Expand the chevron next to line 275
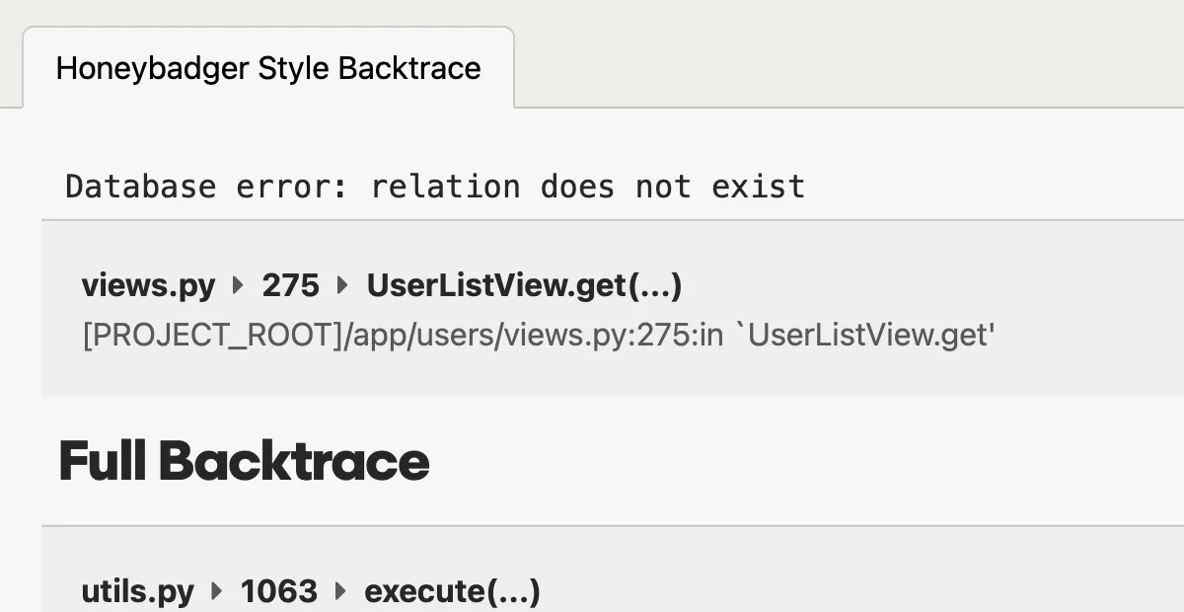Viewport: 1184px width, 612px height. 342,285
